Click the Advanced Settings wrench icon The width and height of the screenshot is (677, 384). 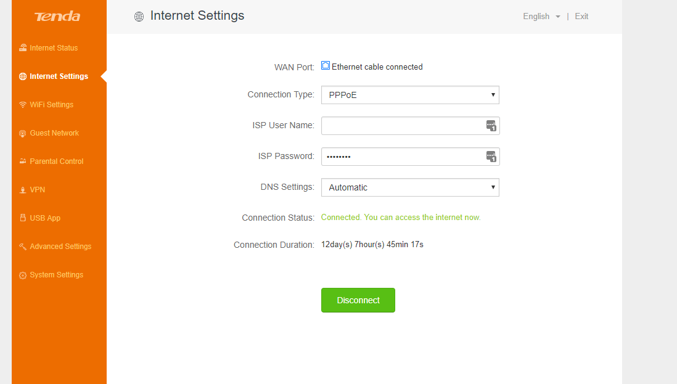[23, 247]
